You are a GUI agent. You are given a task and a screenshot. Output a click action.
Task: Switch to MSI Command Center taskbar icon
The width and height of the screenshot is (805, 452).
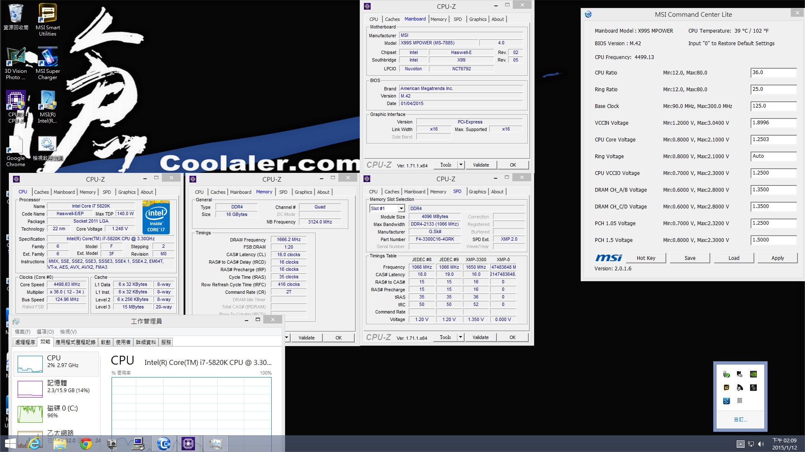(164, 444)
